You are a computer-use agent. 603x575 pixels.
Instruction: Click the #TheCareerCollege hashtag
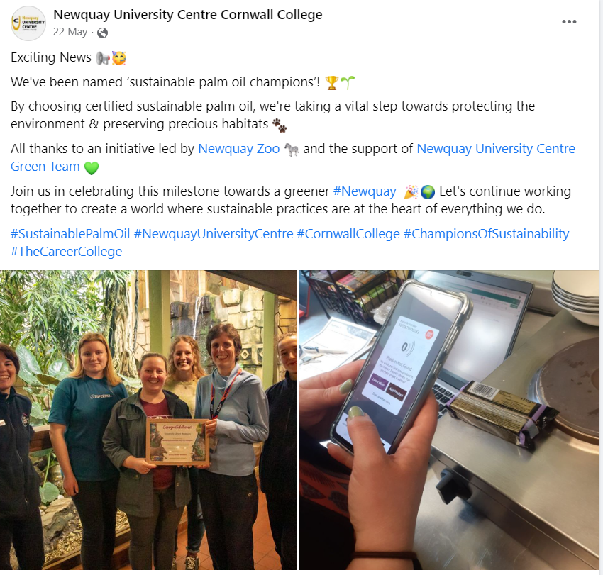tap(66, 252)
